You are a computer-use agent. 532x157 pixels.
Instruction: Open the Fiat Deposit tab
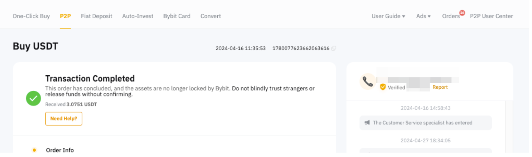(96, 16)
